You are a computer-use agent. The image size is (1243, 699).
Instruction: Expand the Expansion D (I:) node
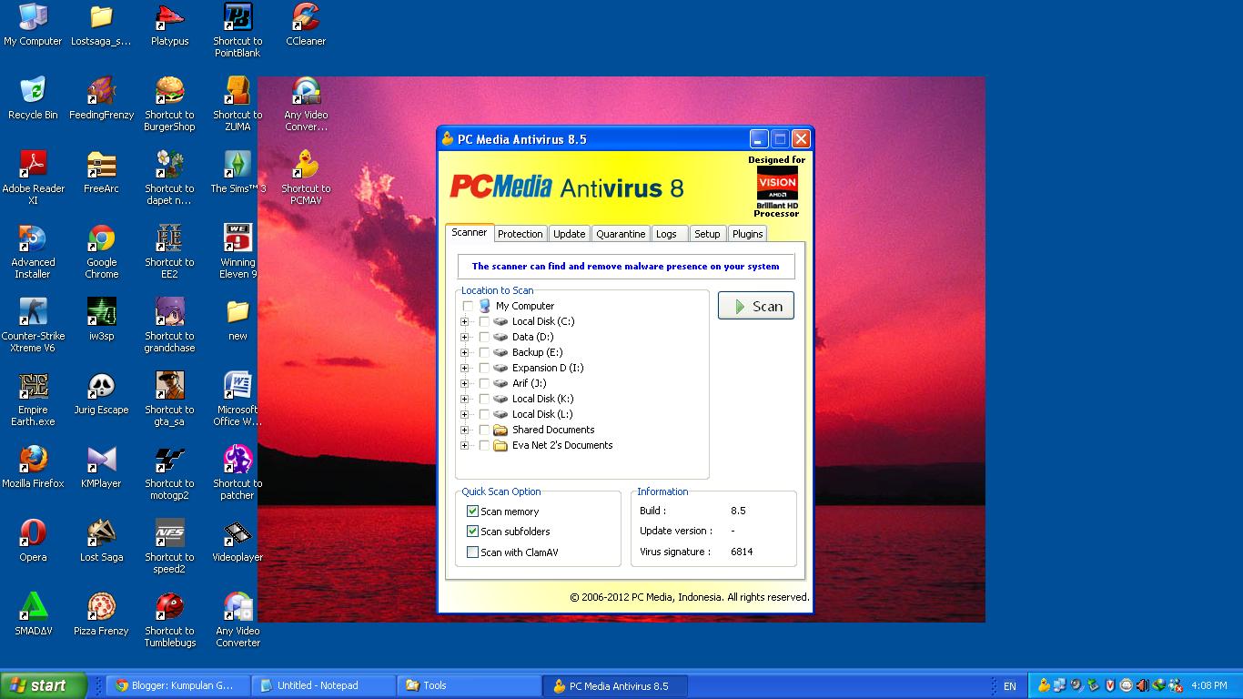[464, 368]
